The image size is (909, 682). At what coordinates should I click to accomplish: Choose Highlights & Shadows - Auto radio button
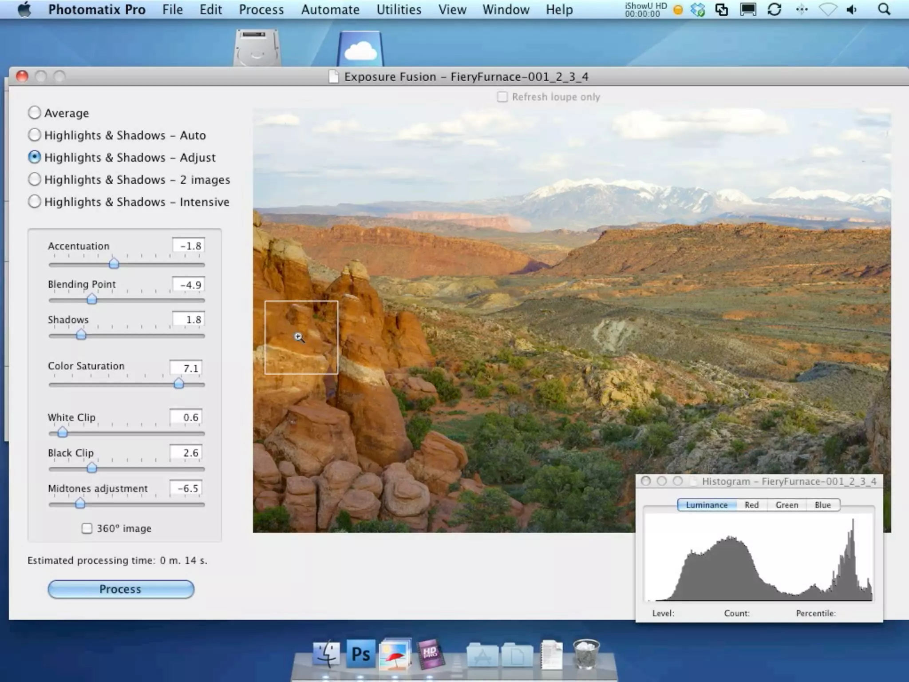[35, 135]
